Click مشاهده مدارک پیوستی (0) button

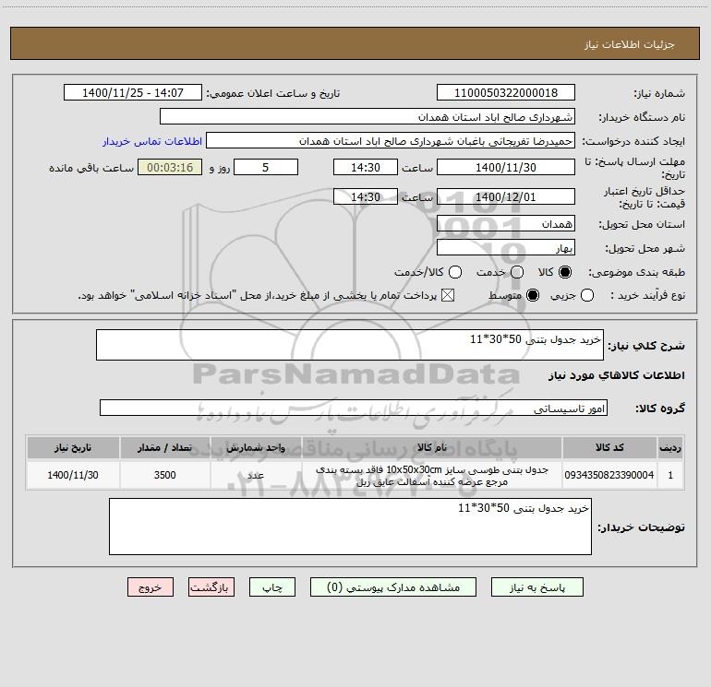393,587
